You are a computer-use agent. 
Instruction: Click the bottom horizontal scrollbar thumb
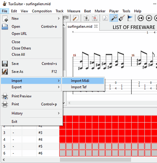pos(96,160)
